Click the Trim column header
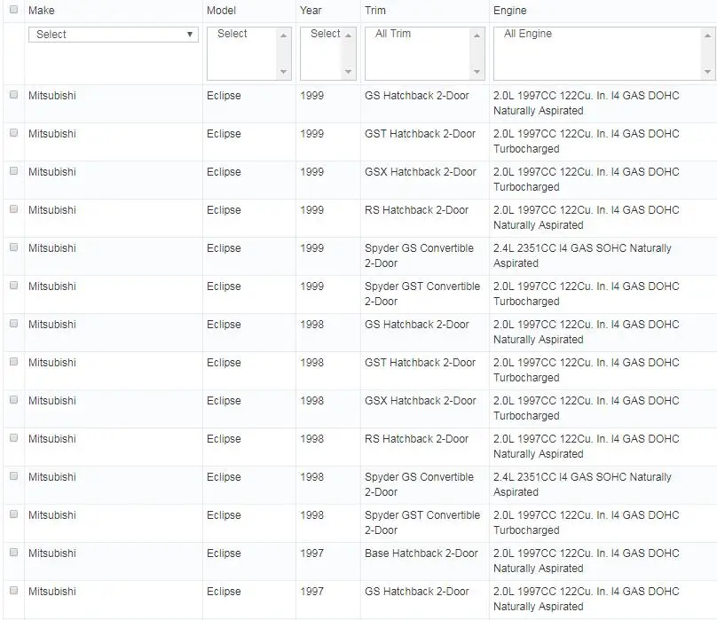 coord(375,10)
